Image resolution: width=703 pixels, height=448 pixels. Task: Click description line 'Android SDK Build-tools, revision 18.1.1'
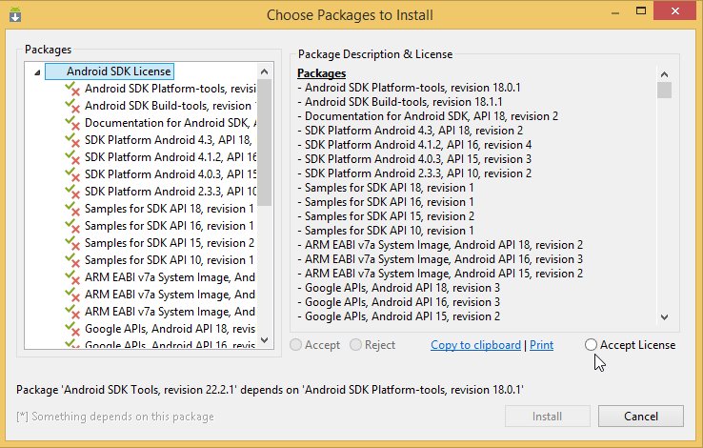point(400,102)
